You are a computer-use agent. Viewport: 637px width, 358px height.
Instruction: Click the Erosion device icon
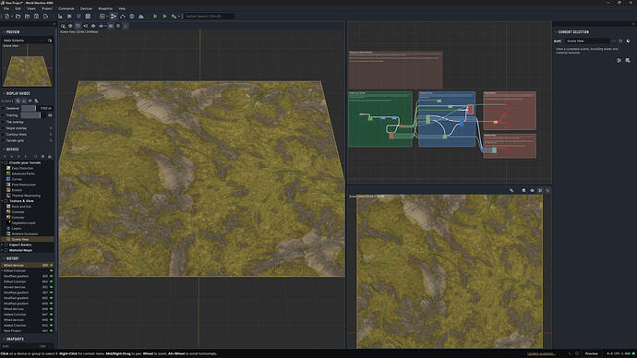[x=8, y=190]
